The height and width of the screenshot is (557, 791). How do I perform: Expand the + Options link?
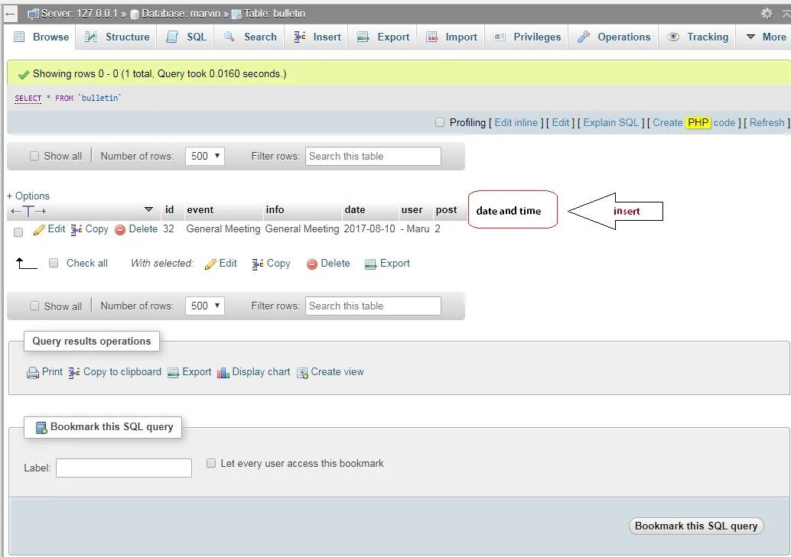28,196
